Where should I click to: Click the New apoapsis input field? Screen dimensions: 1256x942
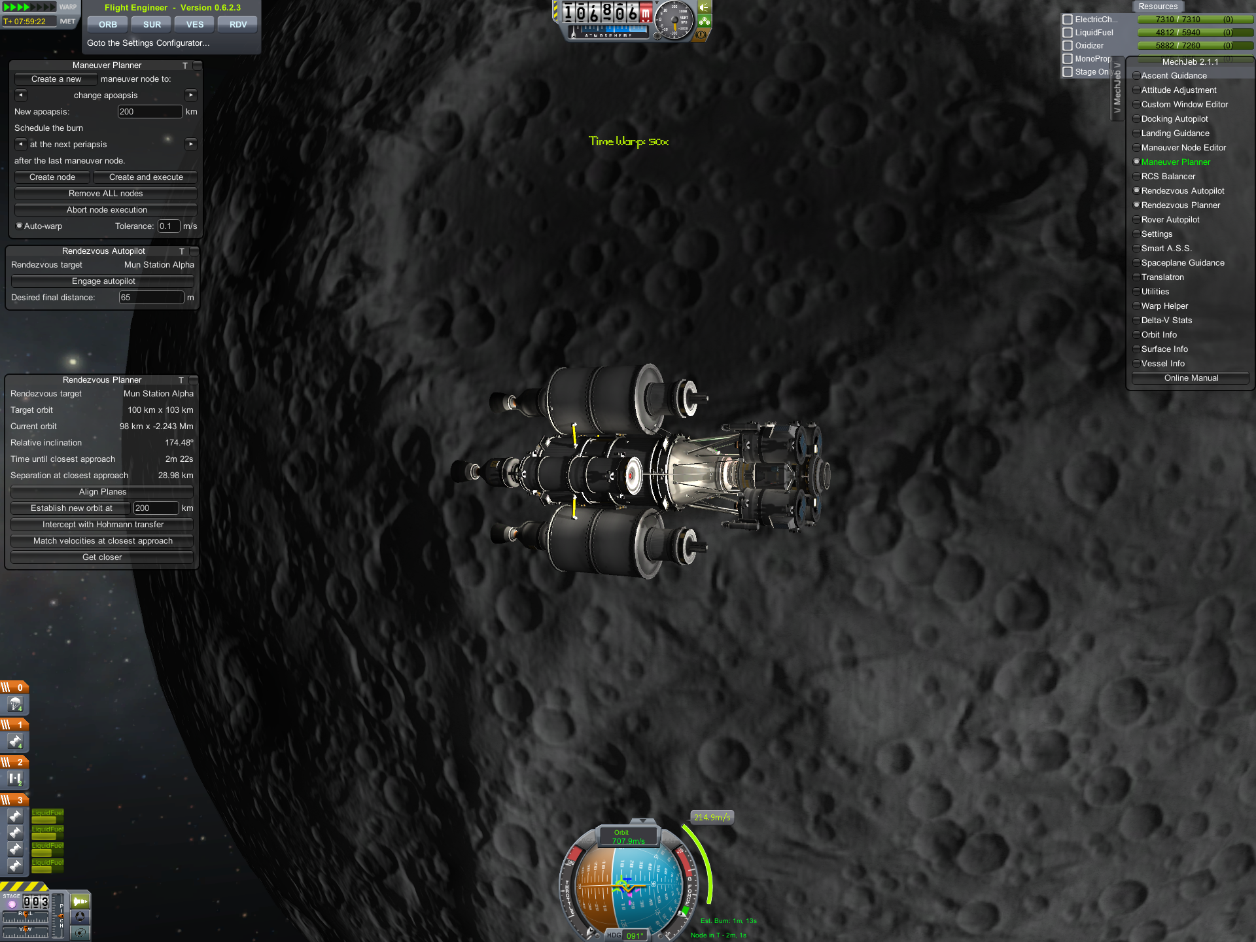150,112
